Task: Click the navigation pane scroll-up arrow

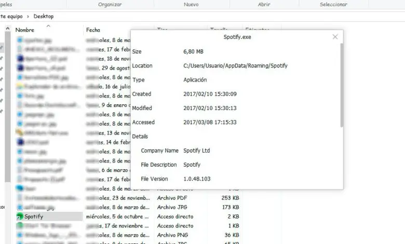Action: click(7, 29)
